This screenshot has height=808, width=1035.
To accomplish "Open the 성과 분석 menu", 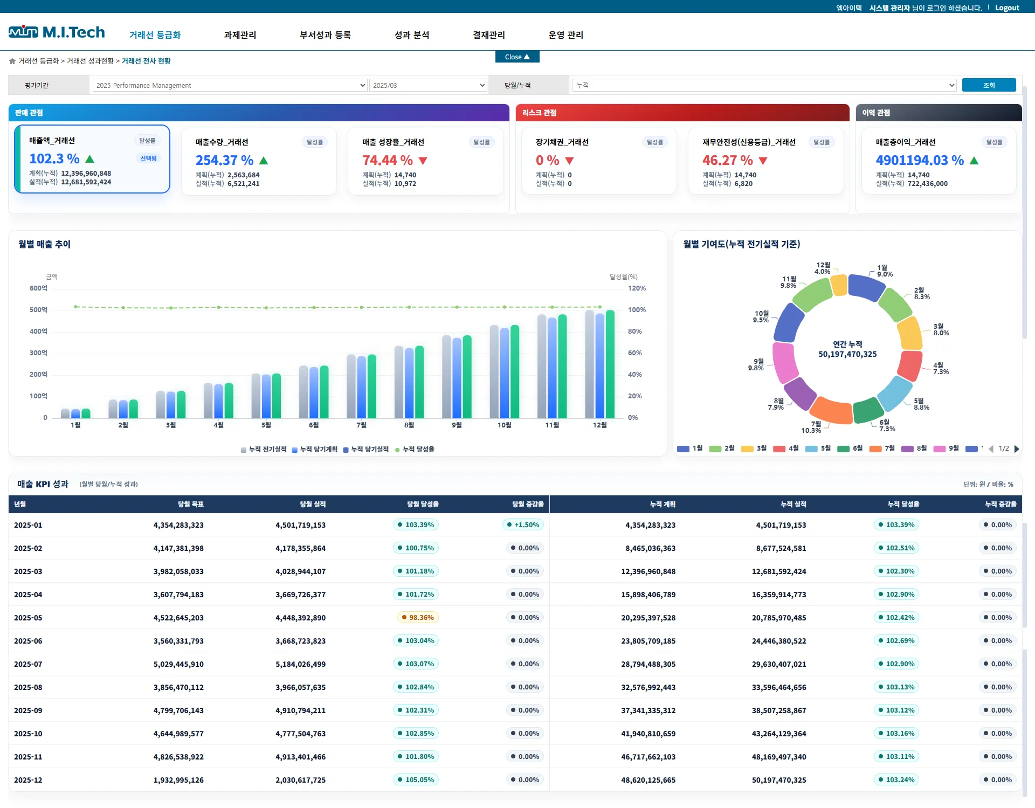I will (x=412, y=35).
